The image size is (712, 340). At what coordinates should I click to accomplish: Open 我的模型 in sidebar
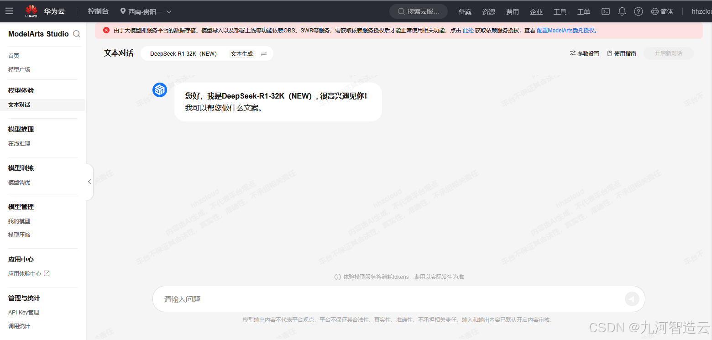(x=19, y=221)
